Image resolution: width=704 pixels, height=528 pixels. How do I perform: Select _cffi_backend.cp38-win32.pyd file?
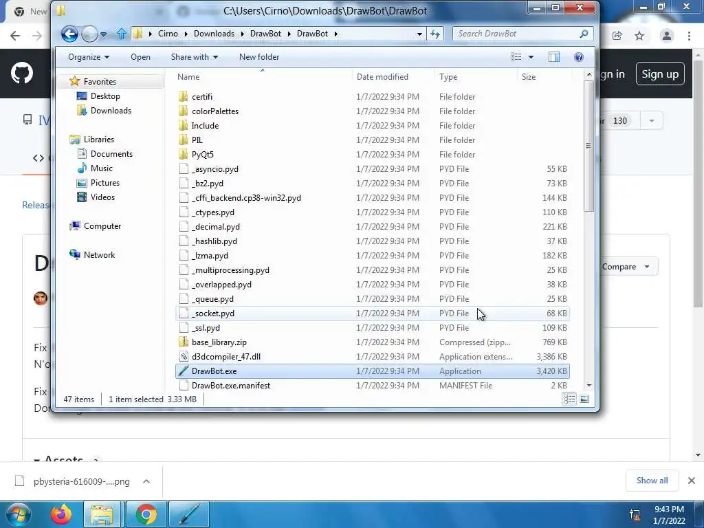click(373, 197)
